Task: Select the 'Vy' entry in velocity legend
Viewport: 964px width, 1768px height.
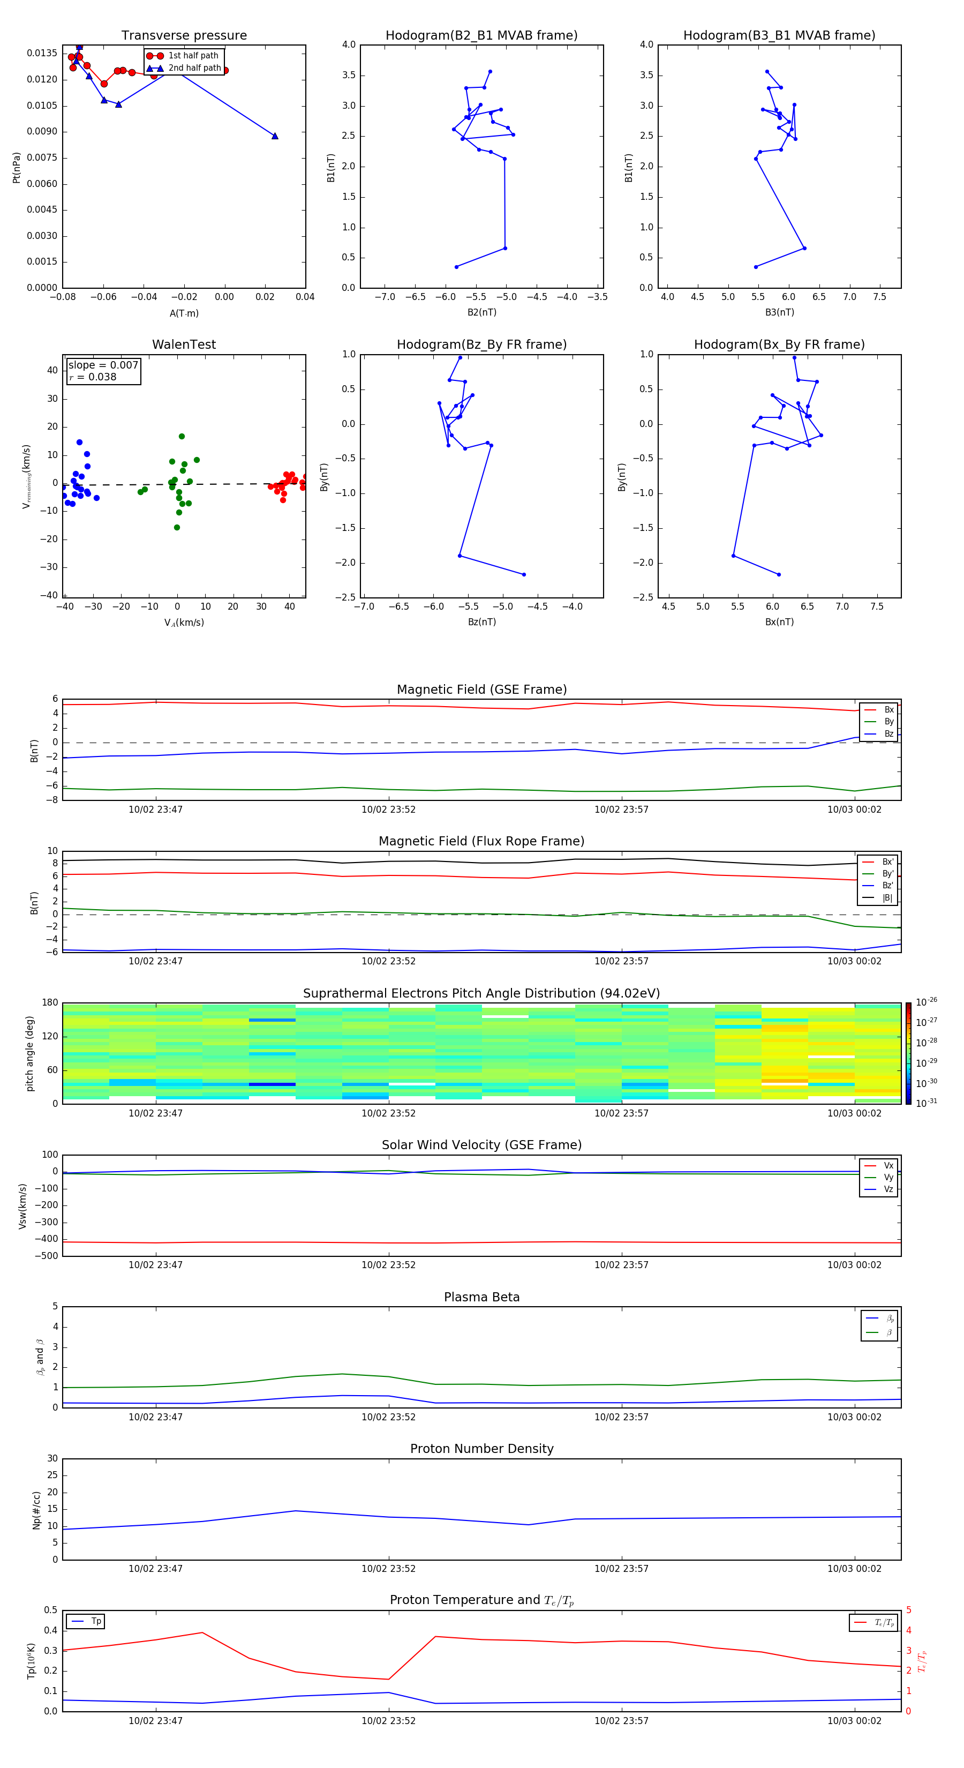Action: 879,1178
